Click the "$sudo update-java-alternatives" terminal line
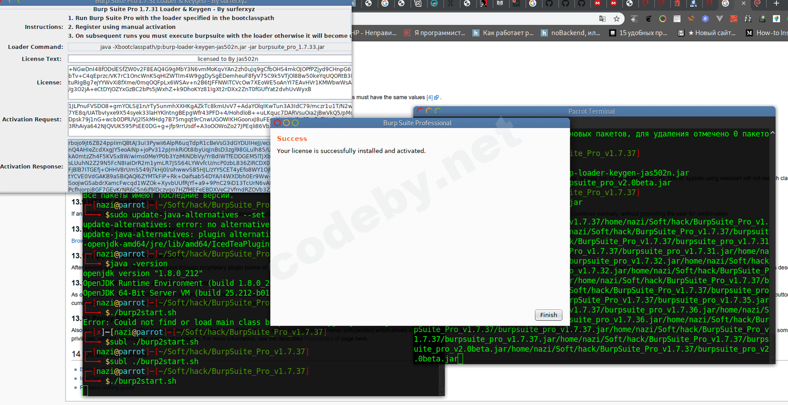This screenshot has width=788, height=405. pyautogui.click(x=185, y=215)
